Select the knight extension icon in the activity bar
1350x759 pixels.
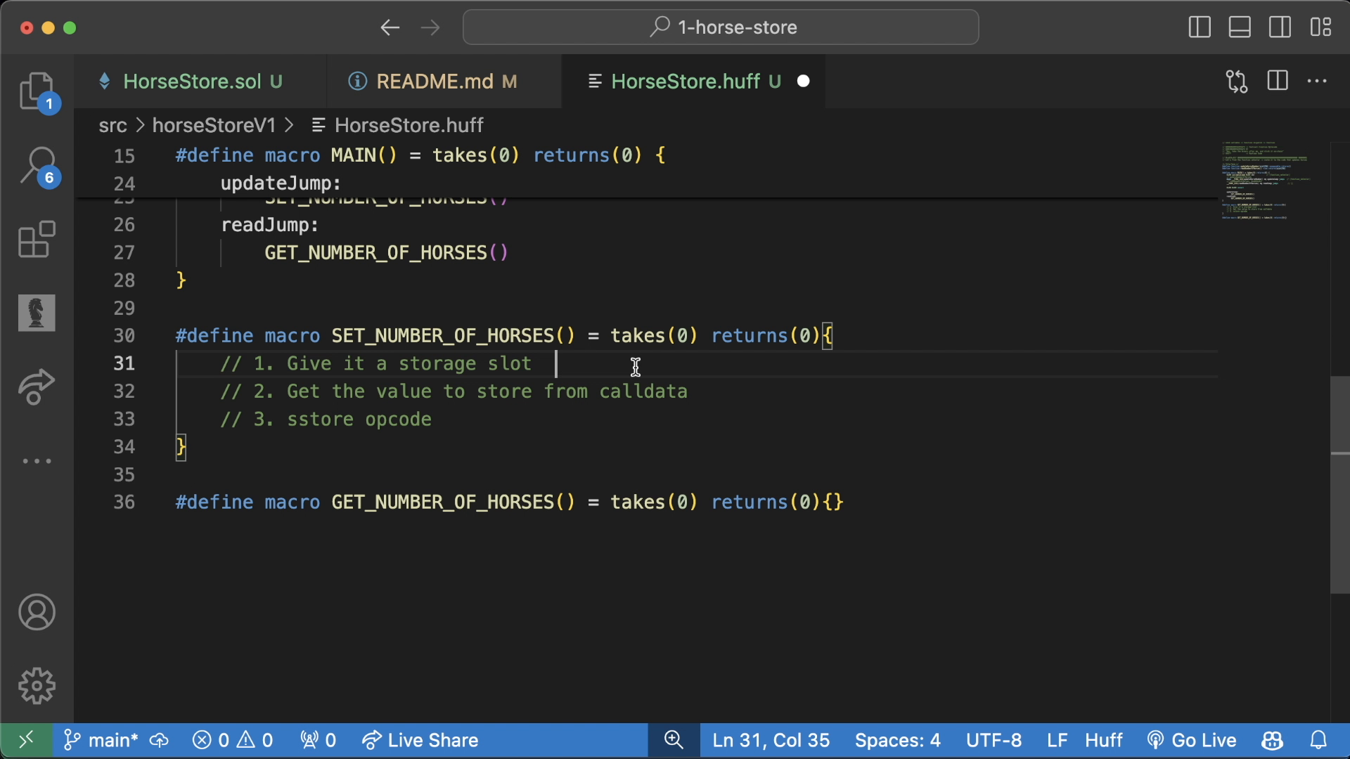point(36,313)
